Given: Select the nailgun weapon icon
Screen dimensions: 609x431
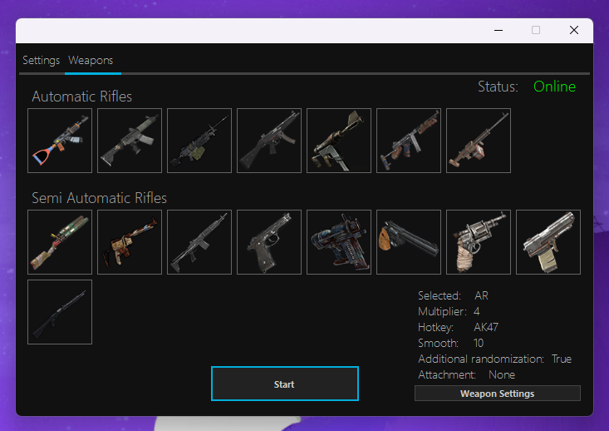Looking at the screenshot, I should click(x=338, y=242).
